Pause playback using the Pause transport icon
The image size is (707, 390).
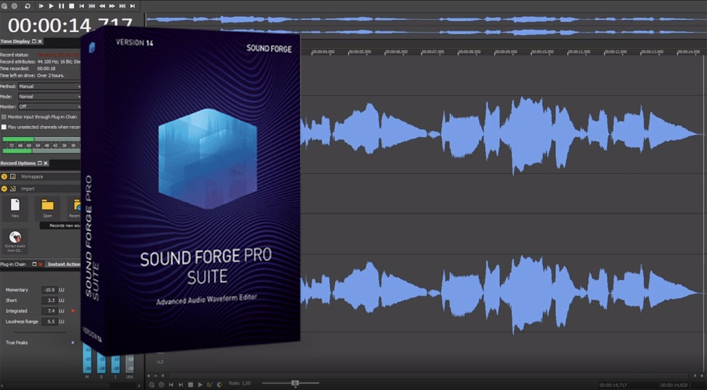tap(62, 6)
